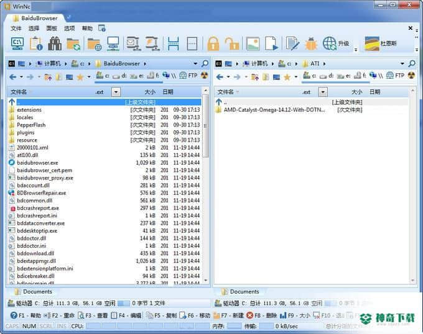This screenshot has height=334, width=423.
Task: Open the 面板 menu
Action: [x=52, y=29]
